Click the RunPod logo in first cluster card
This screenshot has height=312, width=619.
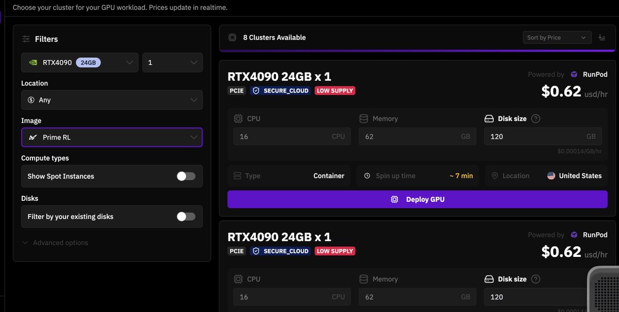(x=574, y=75)
